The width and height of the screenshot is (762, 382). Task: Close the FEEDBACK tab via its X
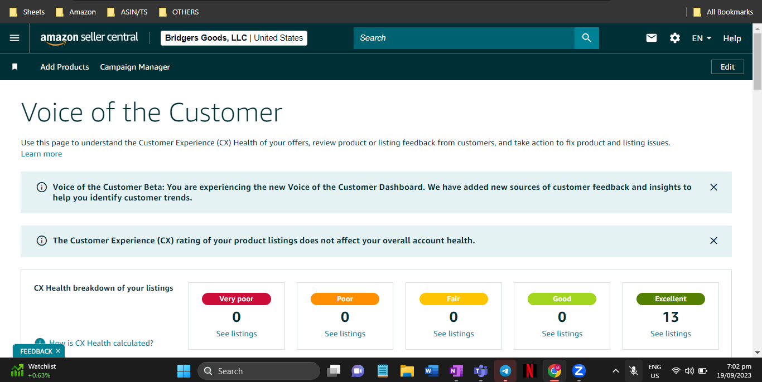58,351
